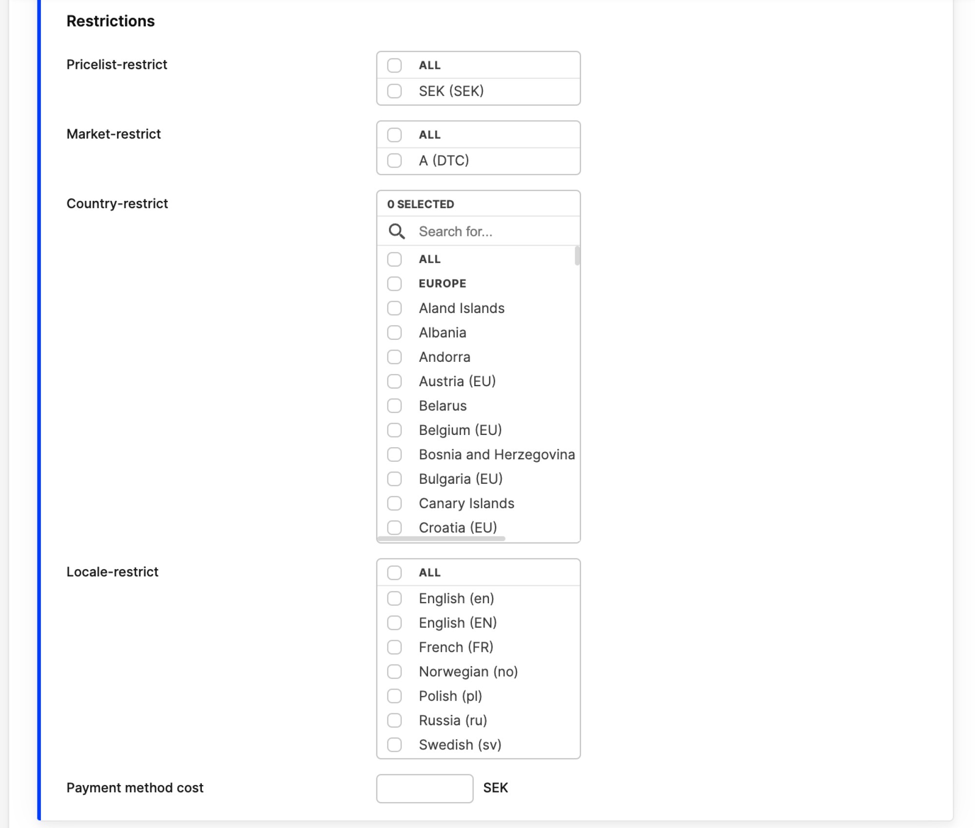
Task: Click the ALL checkbox in Locale-restrict
Action: [x=395, y=572]
